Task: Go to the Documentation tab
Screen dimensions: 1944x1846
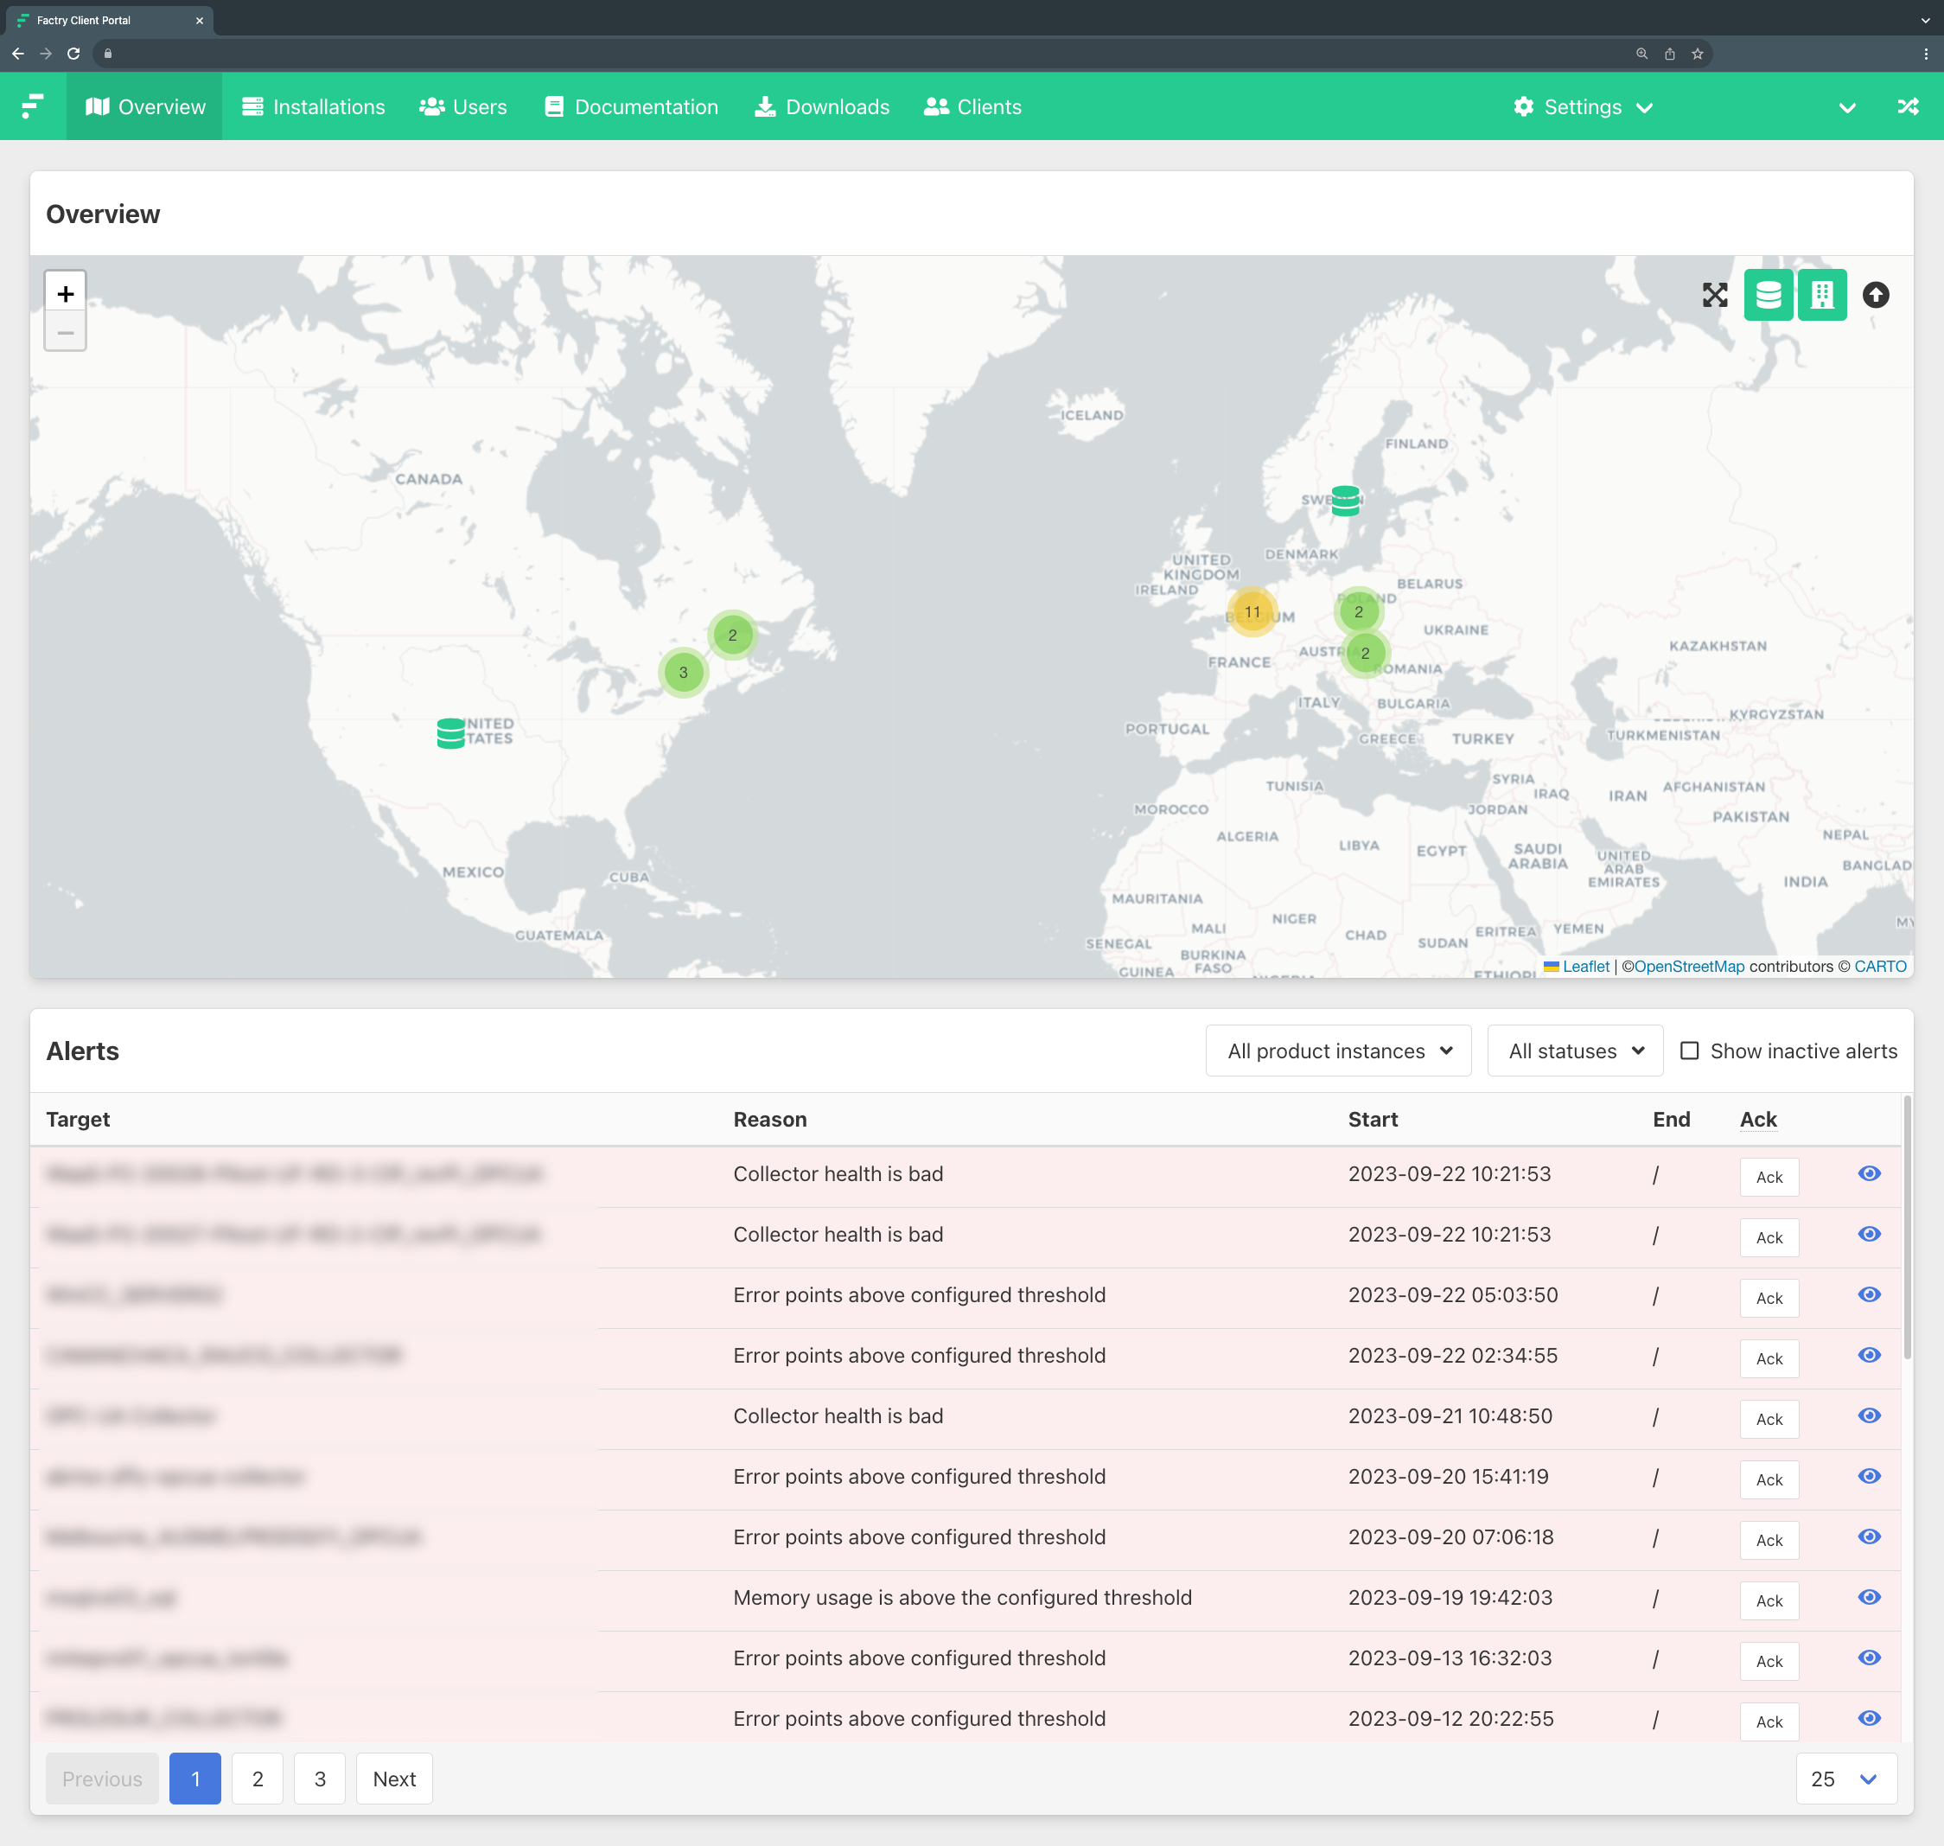Action: click(x=632, y=106)
